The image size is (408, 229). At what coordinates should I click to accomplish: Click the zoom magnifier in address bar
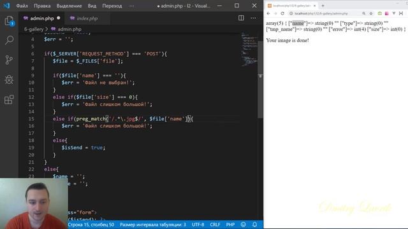364,13
